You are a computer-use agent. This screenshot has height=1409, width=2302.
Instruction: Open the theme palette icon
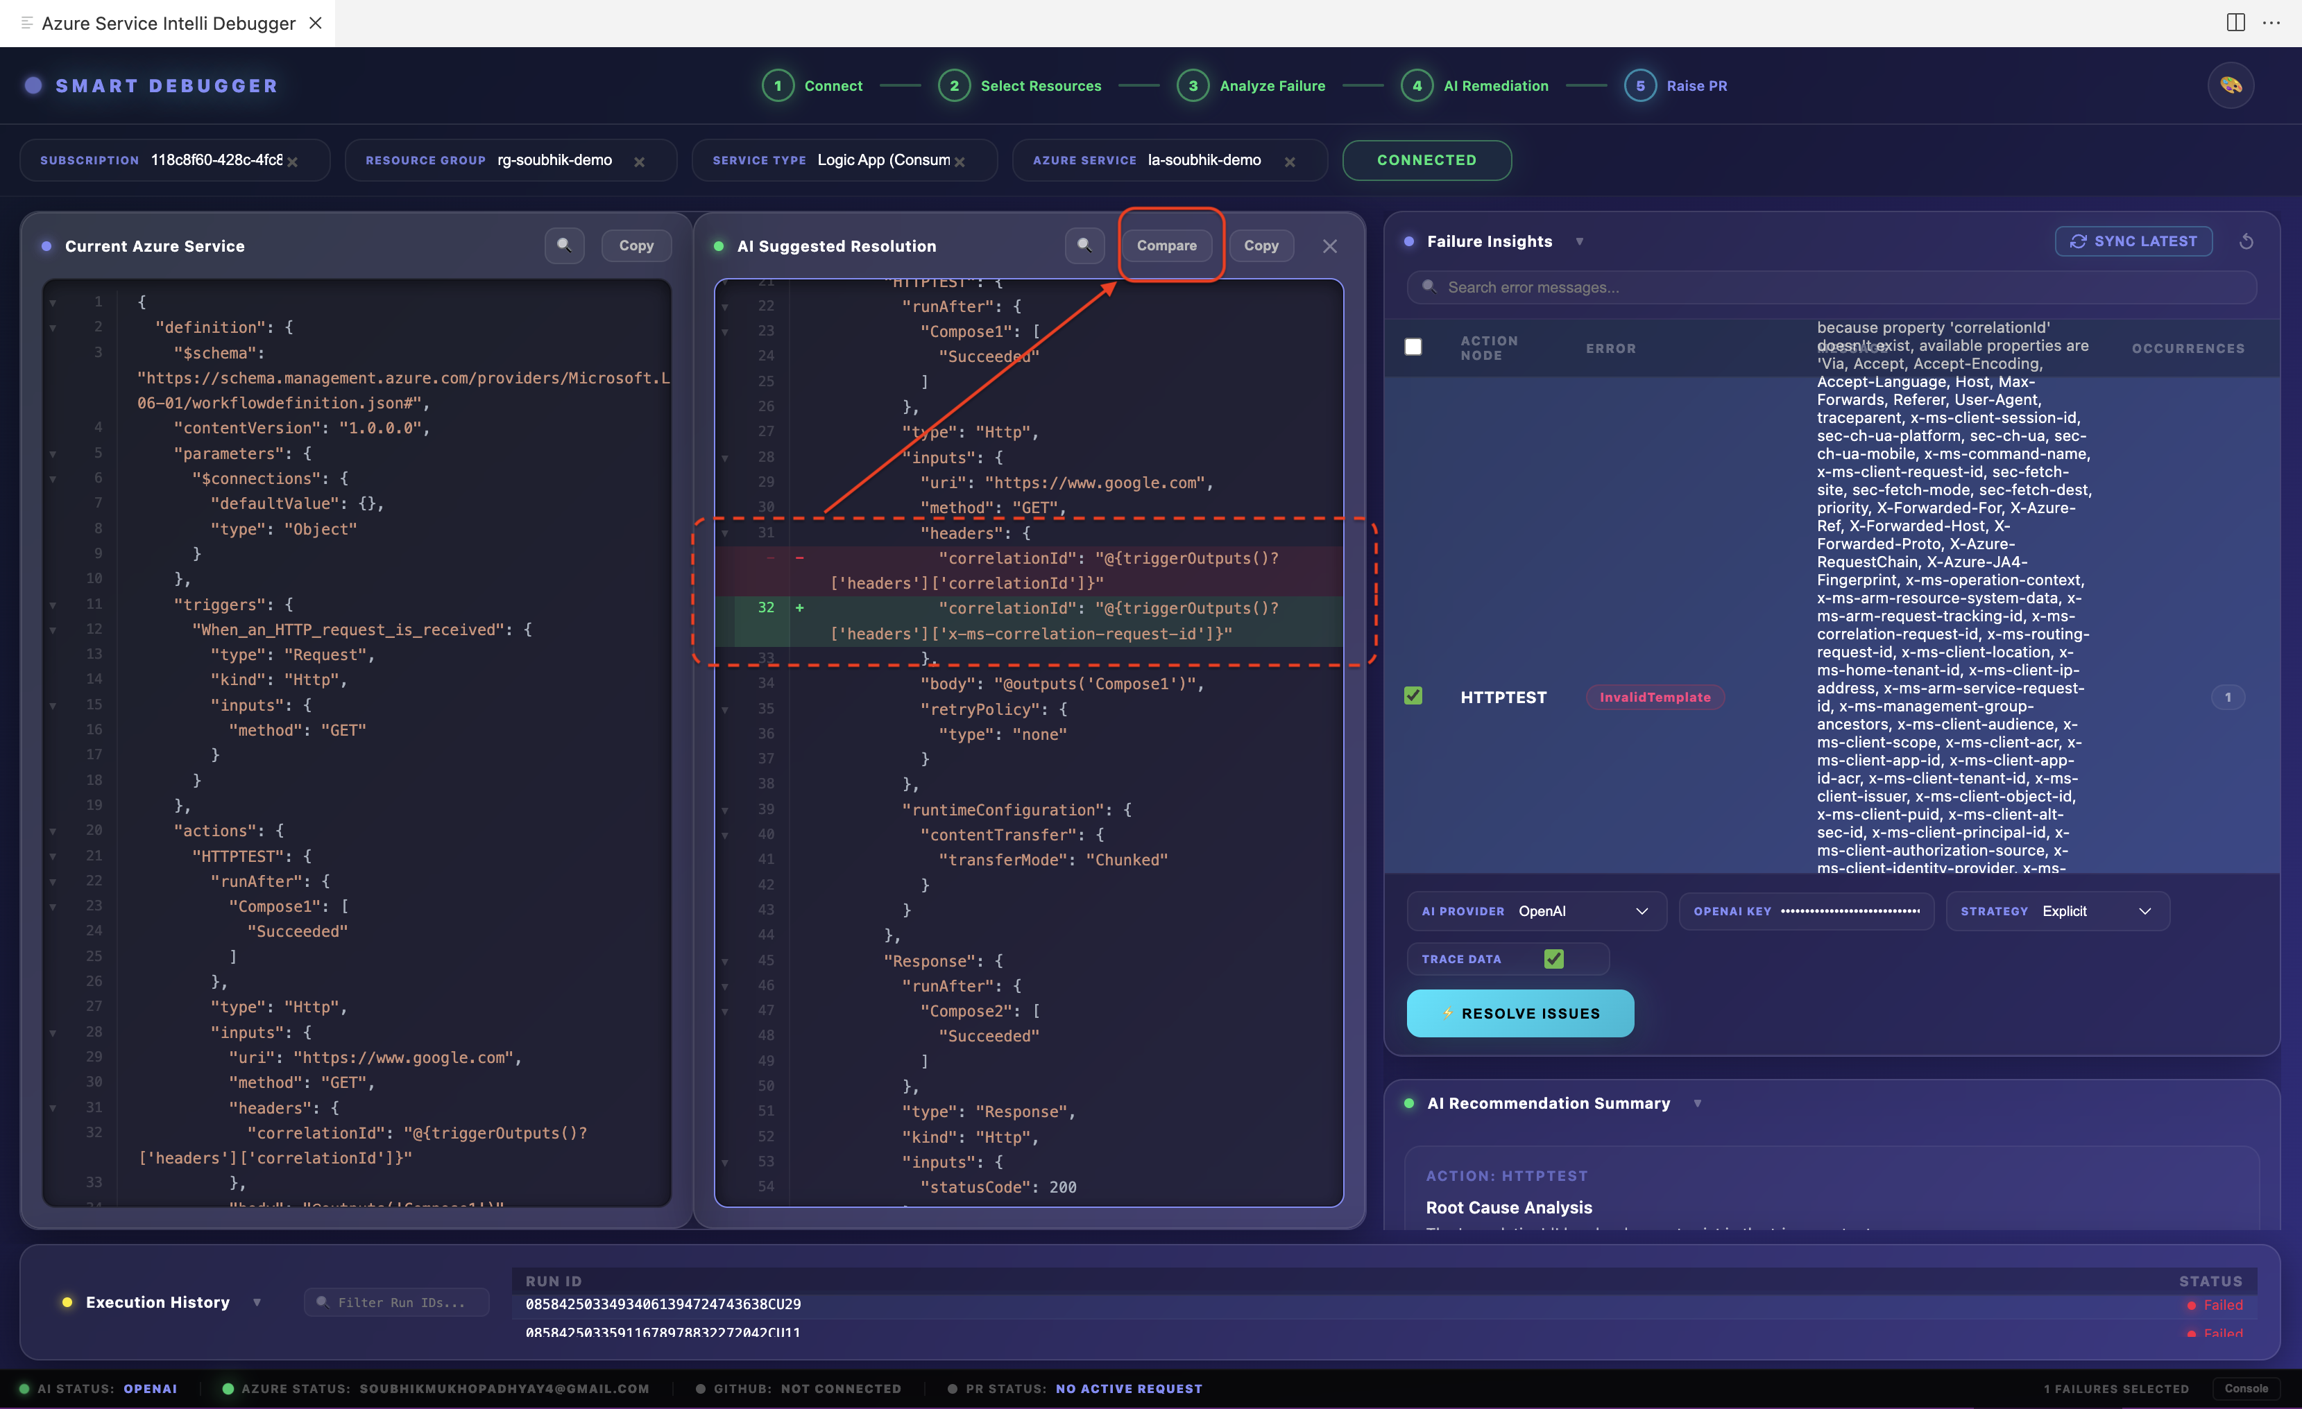(2230, 85)
